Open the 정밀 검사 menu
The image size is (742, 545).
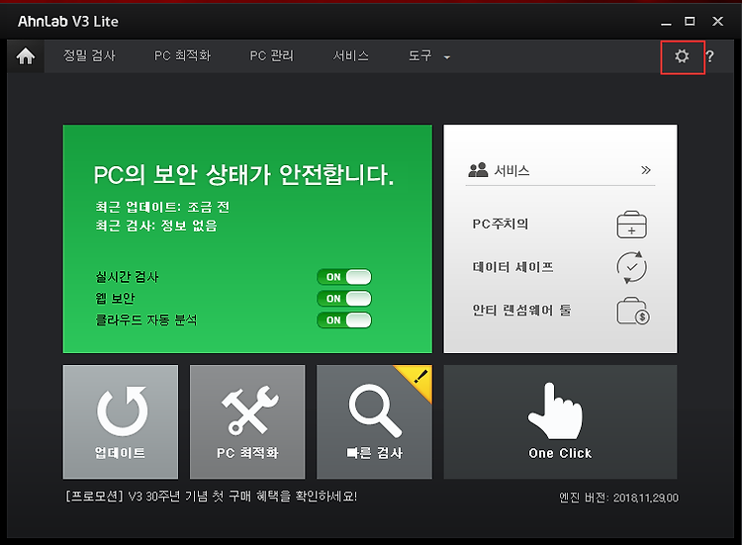[89, 55]
